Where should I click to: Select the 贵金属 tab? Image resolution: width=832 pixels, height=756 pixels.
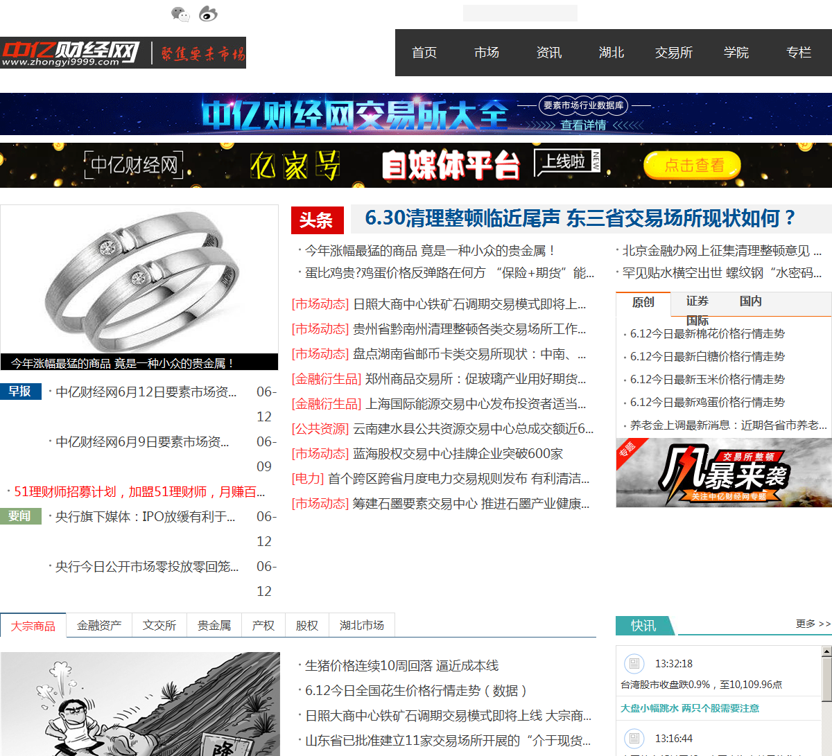point(214,626)
